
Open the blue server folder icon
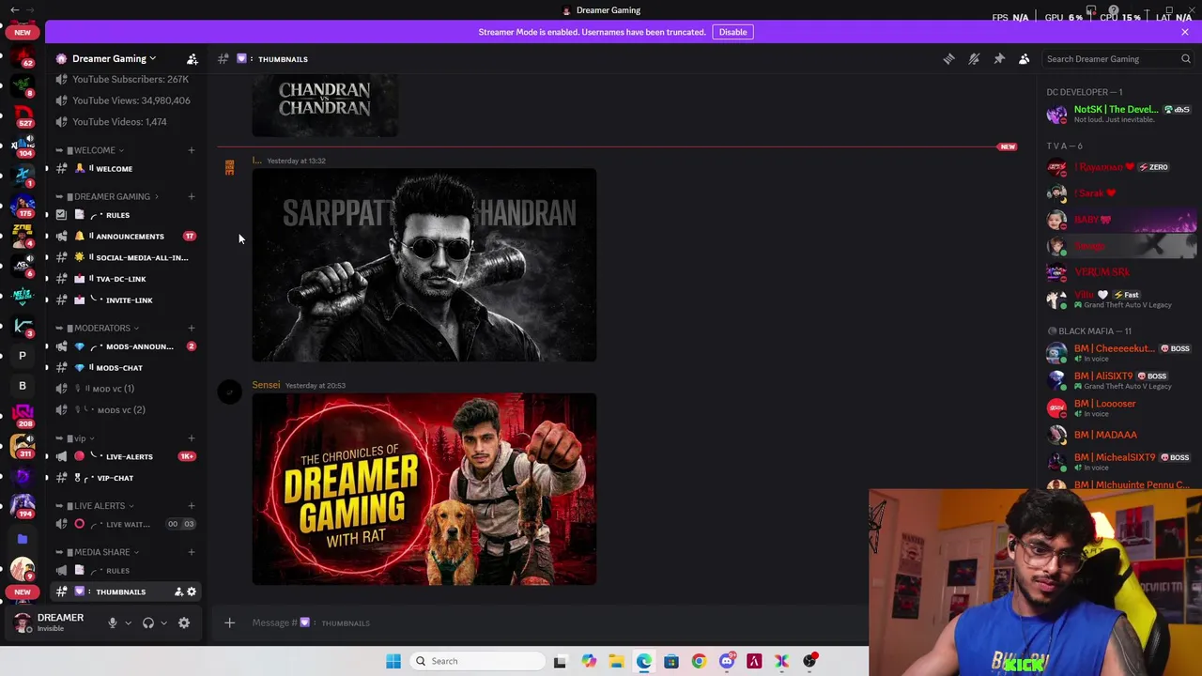click(23, 539)
